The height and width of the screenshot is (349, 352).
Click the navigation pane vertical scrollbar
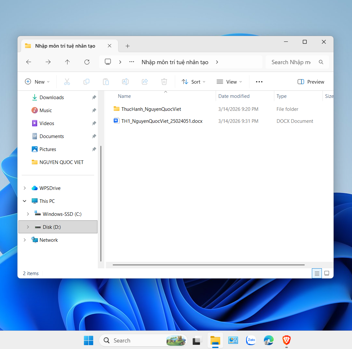[101, 204]
